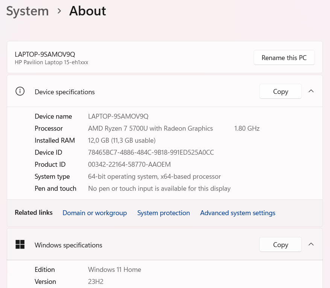
Task: Copy the Device specifications
Action: [280, 91]
